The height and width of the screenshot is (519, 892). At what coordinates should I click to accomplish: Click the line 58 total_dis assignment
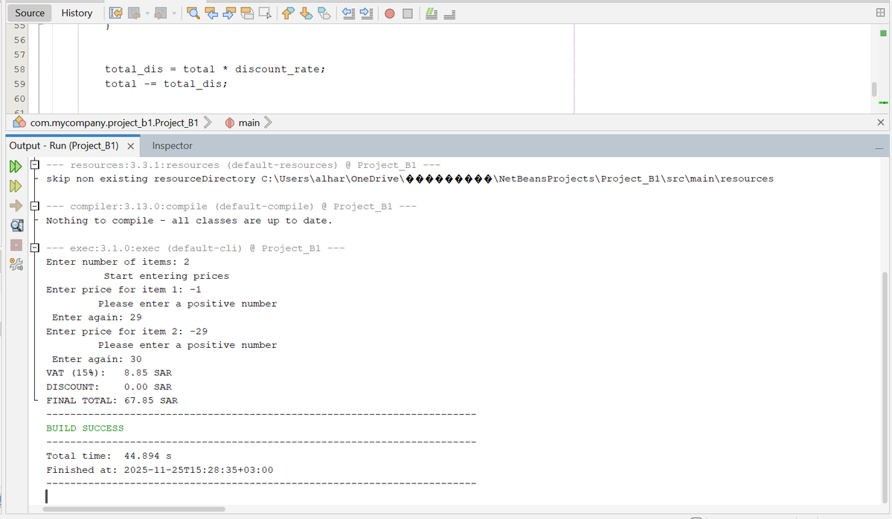(x=215, y=69)
